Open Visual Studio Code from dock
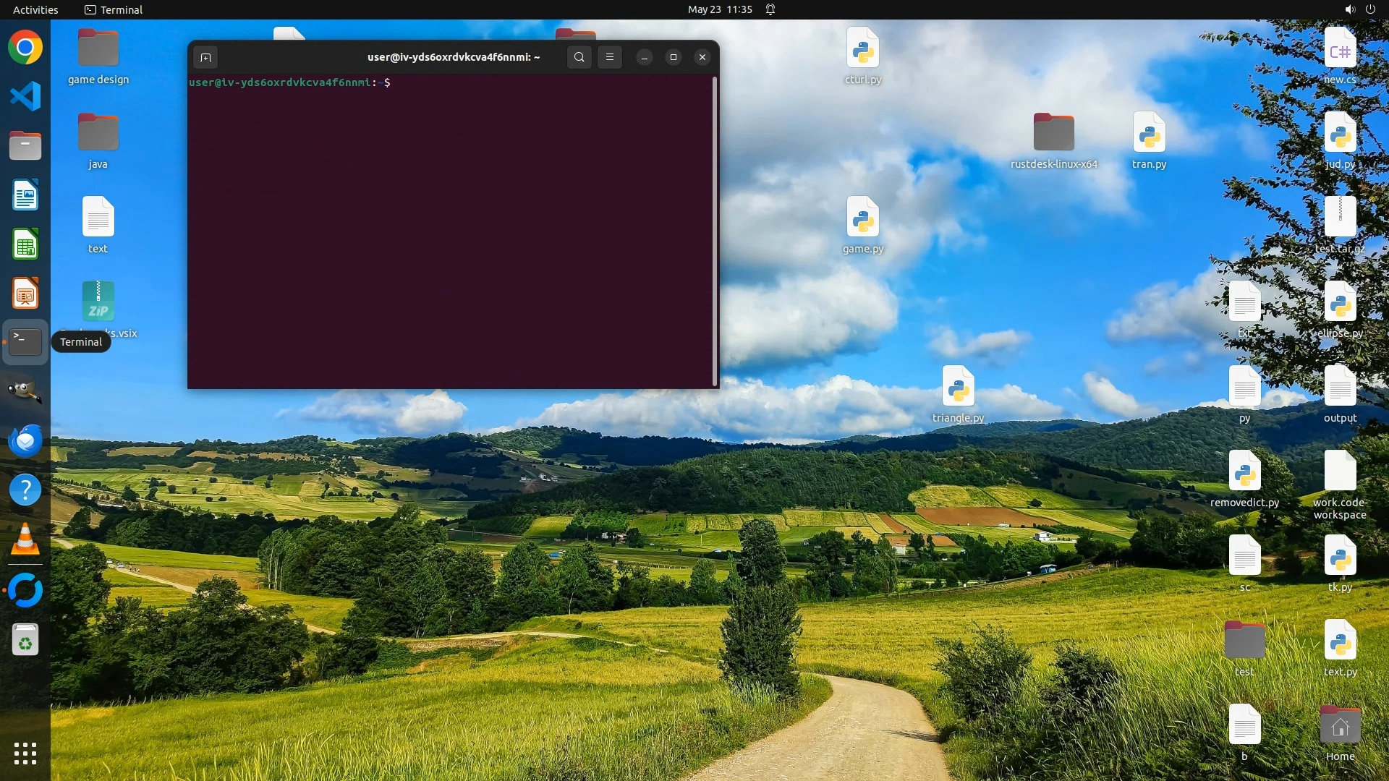The height and width of the screenshot is (781, 1389). click(25, 96)
